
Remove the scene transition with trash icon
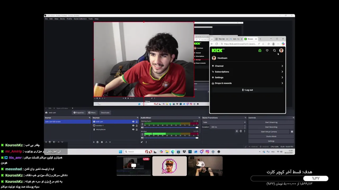tap(241, 131)
